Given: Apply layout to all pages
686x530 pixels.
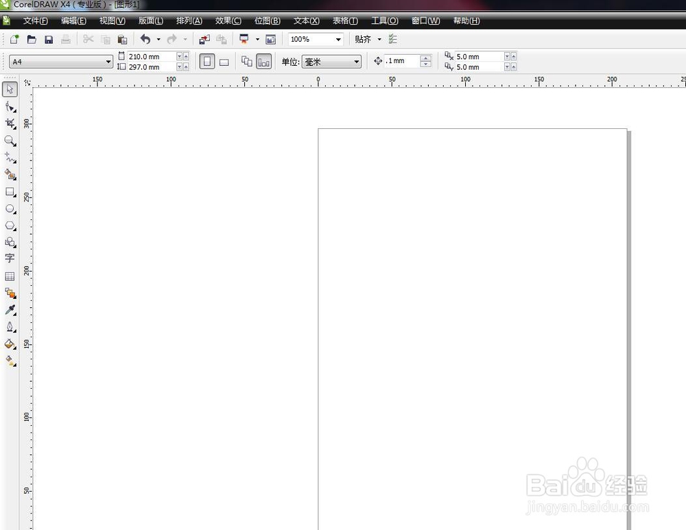Looking at the screenshot, I should coord(247,62).
